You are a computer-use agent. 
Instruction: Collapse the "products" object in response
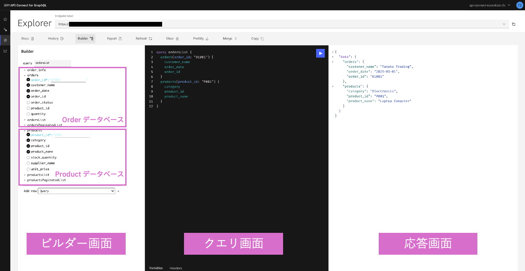333,86
